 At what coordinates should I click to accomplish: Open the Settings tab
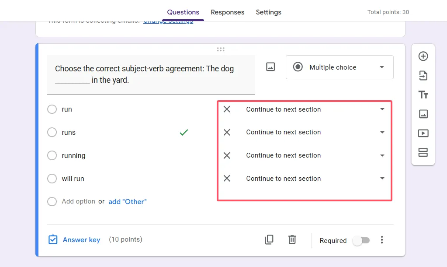(x=268, y=12)
